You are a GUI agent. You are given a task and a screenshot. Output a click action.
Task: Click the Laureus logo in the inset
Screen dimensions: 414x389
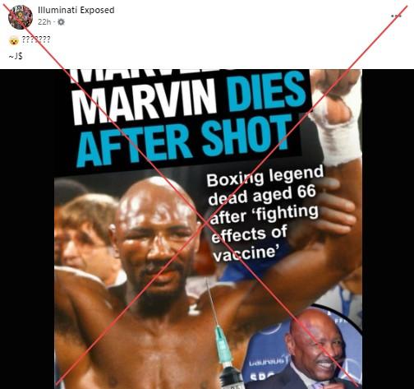pyautogui.click(x=269, y=361)
